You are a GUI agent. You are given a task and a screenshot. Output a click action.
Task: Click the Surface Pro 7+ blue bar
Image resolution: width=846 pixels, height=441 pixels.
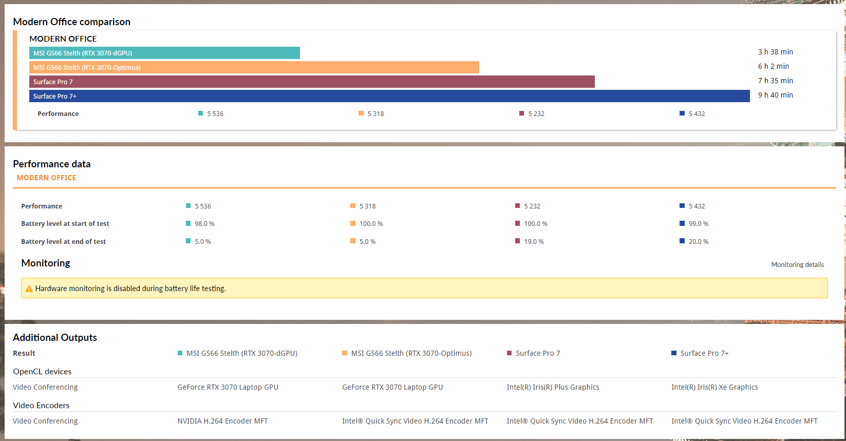(x=389, y=96)
